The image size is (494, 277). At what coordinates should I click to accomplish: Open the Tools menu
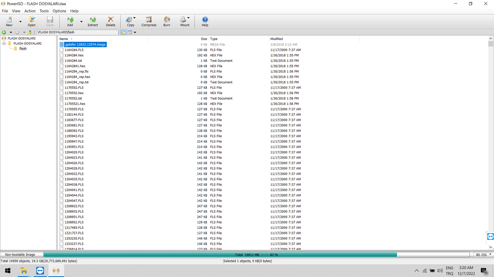click(x=44, y=11)
